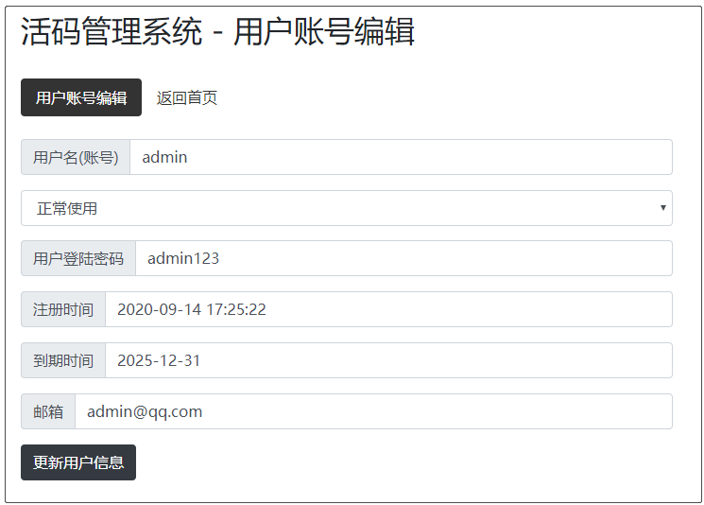Focus the password field showing admin123
Screen dimensions: 704x505
pyautogui.click(x=403, y=258)
